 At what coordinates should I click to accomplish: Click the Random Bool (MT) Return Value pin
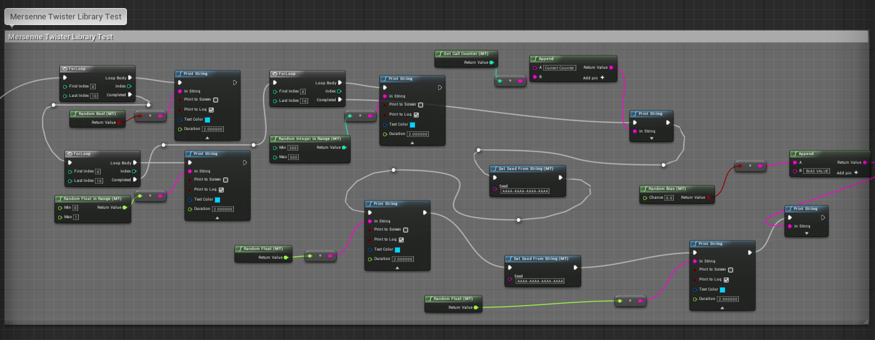point(119,122)
